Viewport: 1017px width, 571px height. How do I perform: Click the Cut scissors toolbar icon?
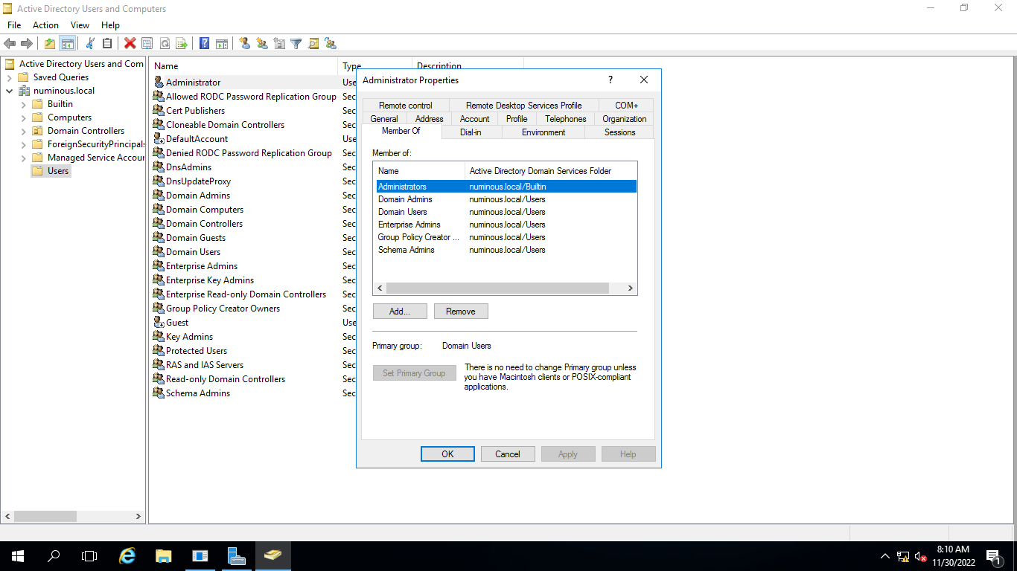90,44
